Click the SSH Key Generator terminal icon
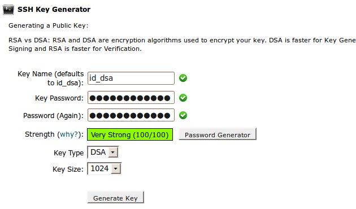356x209 pixels. (8, 10)
